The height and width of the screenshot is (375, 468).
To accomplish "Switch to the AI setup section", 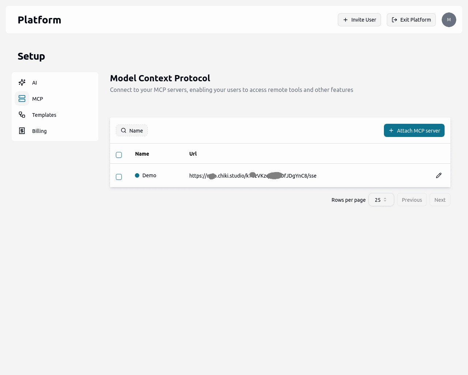I will tap(35, 83).
